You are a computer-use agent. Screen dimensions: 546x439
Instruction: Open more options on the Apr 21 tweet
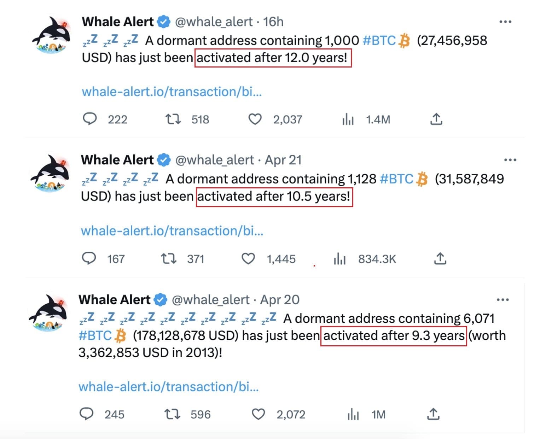point(510,160)
